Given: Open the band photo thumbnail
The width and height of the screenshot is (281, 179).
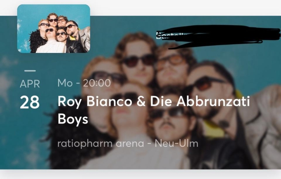Looking at the screenshot, I should pyautogui.click(x=54, y=28).
